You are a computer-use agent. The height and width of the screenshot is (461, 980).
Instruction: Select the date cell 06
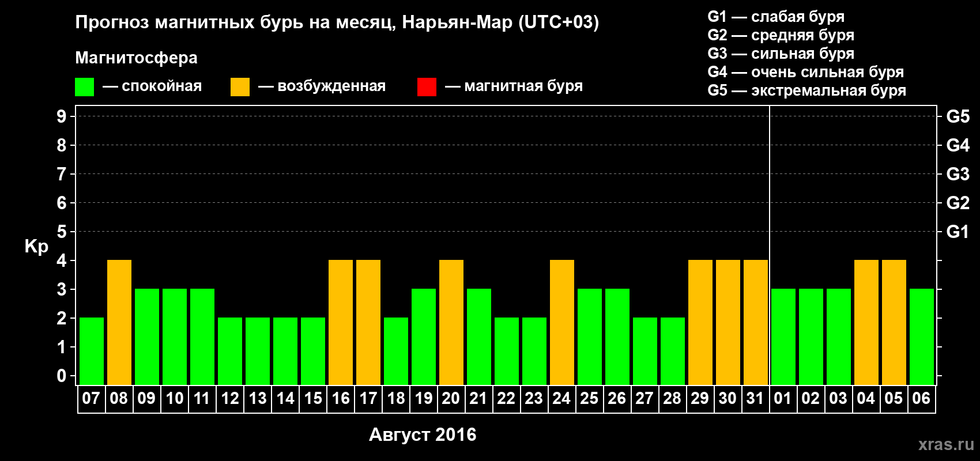coord(921,399)
